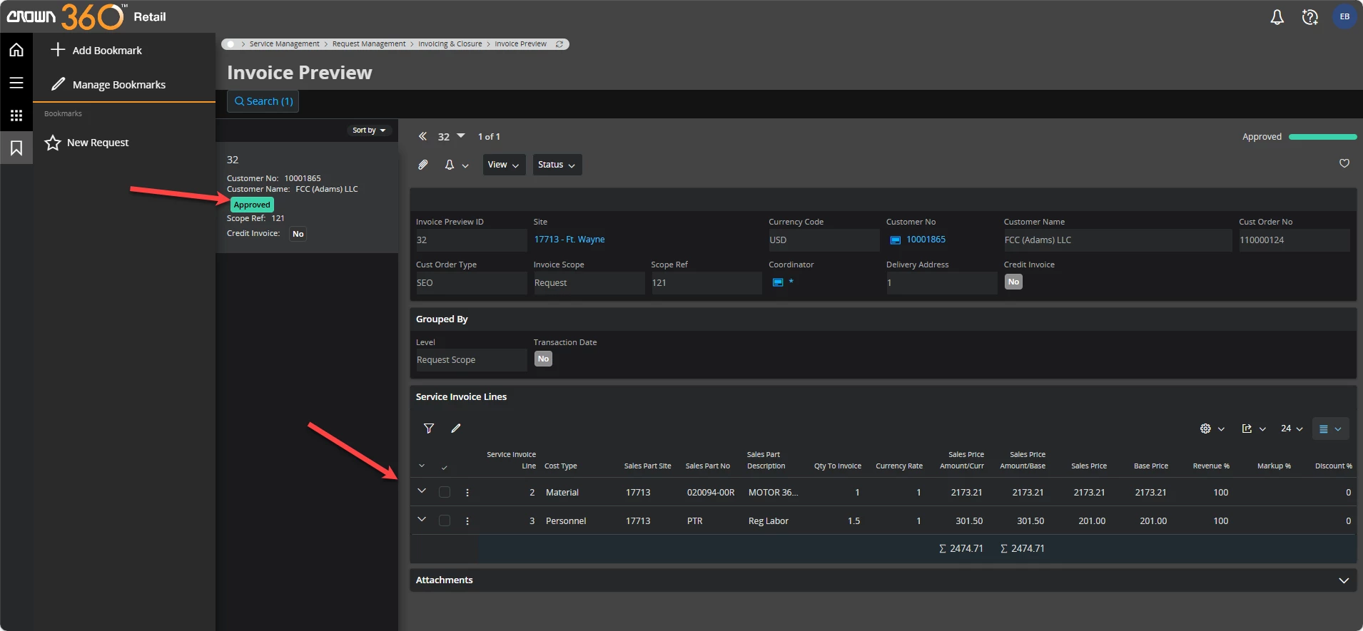Screen dimensions: 1363x631
Task: Select checkbox for Material line row
Action: 445,492
